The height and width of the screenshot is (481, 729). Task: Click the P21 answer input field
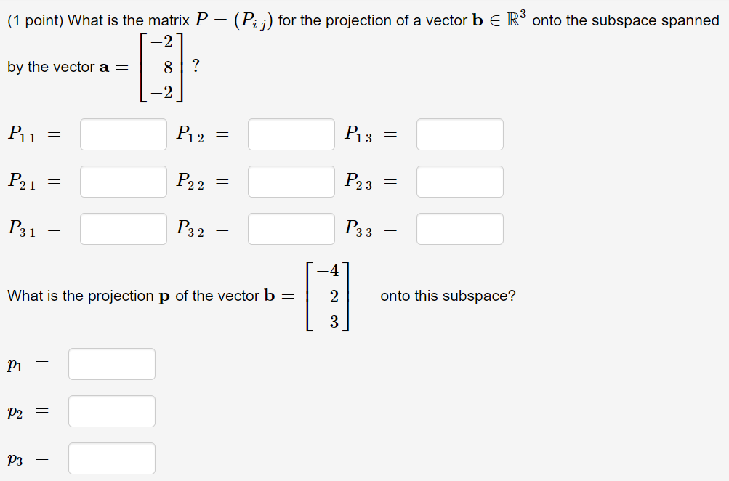pyautogui.click(x=123, y=181)
